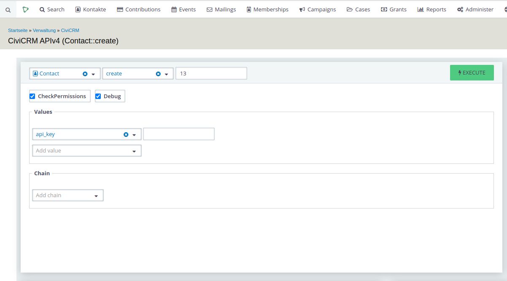
Task: Follow the Startseite breadcrumb link
Action: [x=18, y=30]
